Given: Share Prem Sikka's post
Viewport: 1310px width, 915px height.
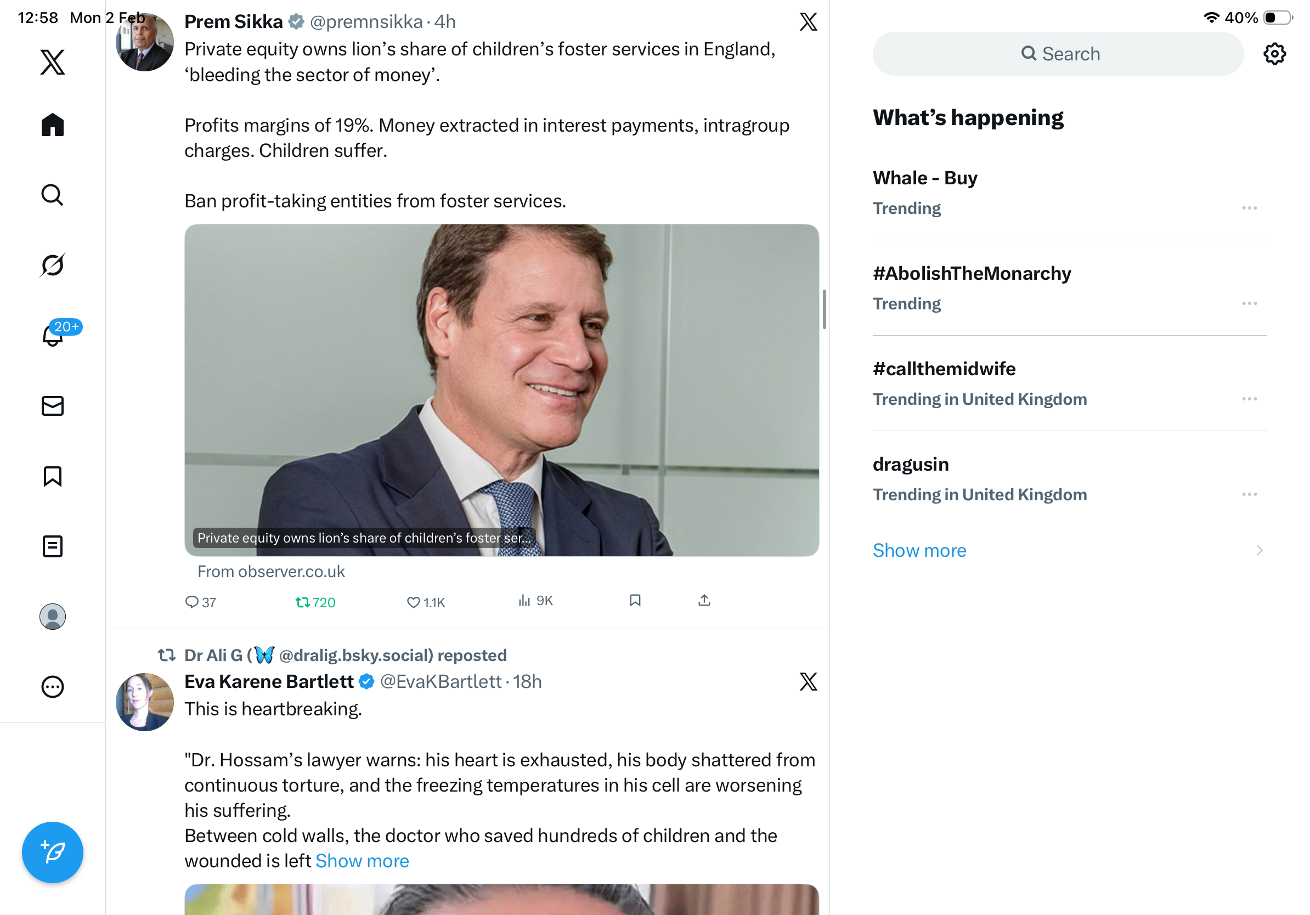Looking at the screenshot, I should [704, 601].
